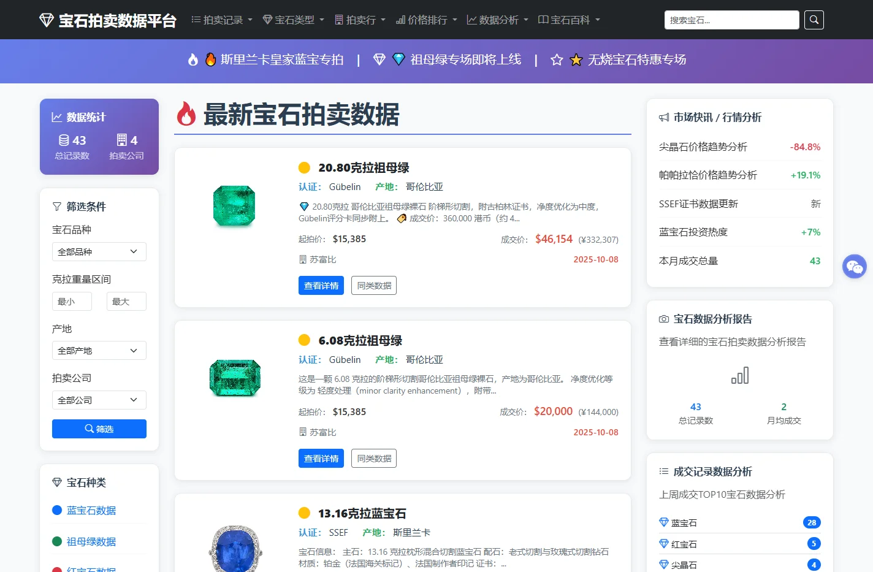Open the floating WeChat chat icon

click(x=855, y=267)
